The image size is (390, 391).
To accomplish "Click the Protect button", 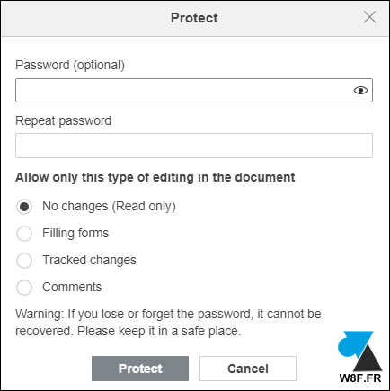I will 140,369.
